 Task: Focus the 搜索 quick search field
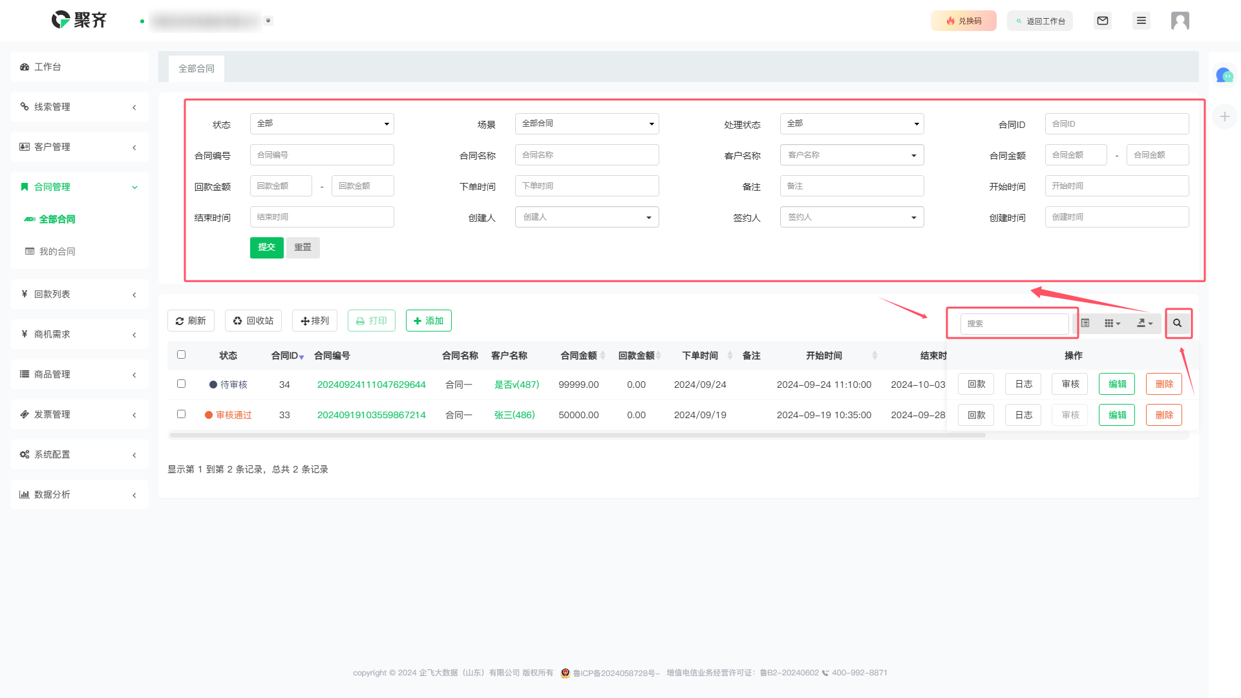pos(1014,324)
